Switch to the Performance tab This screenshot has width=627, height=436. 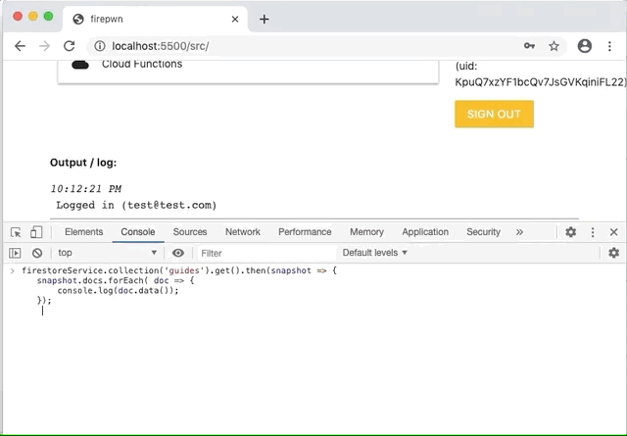point(305,232)
